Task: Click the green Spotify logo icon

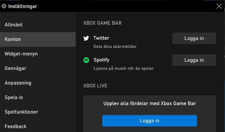Action: click(x=86, y=60)
